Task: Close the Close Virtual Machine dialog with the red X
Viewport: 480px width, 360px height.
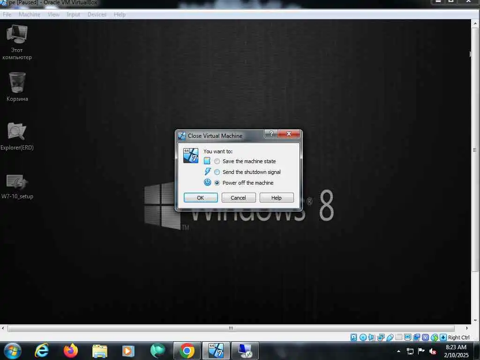Action: pos(289,134)
